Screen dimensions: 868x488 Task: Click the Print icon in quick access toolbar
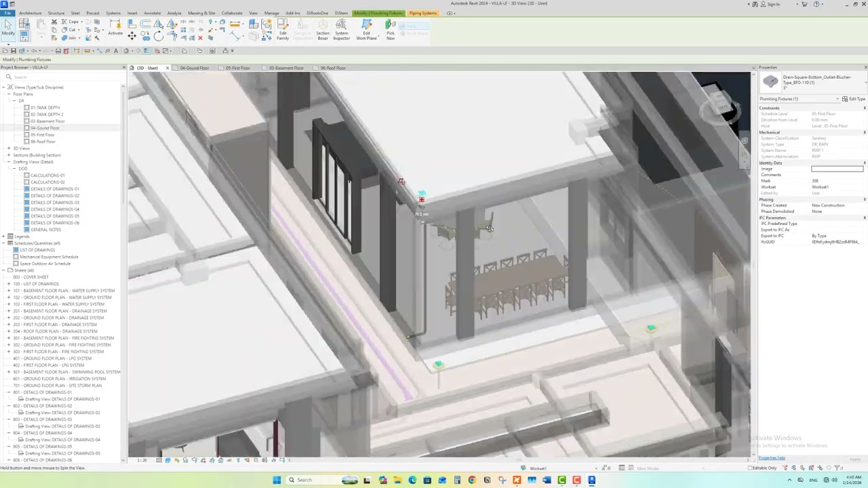click(x=58, y=51)
